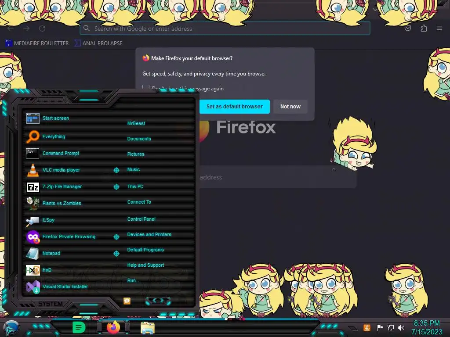The image size is (450, 337).
Task: Expand VLC media player jump list arrow
Action: coord(116,170)
